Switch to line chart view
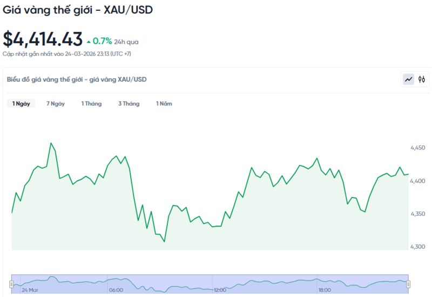Screen dimensions: 432x297 (x=409, y=80)
